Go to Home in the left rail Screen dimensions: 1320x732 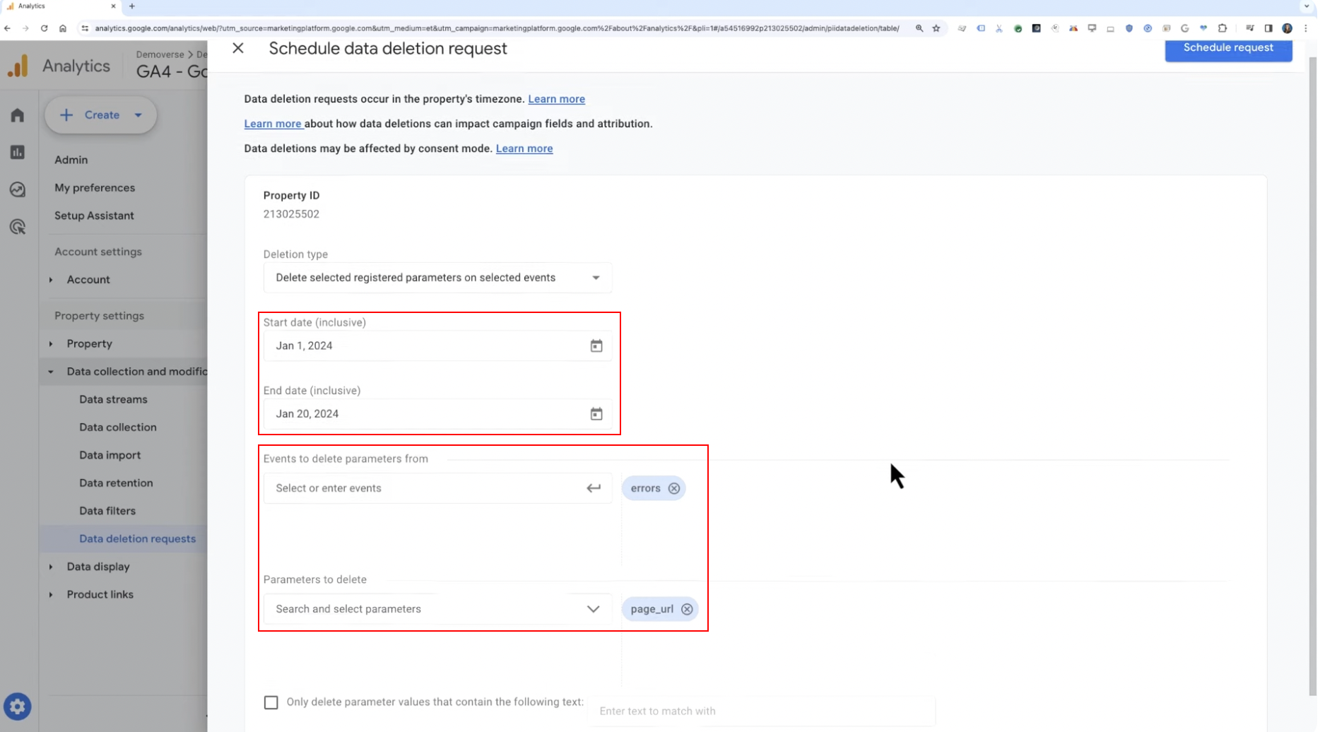tap(18, 115)
